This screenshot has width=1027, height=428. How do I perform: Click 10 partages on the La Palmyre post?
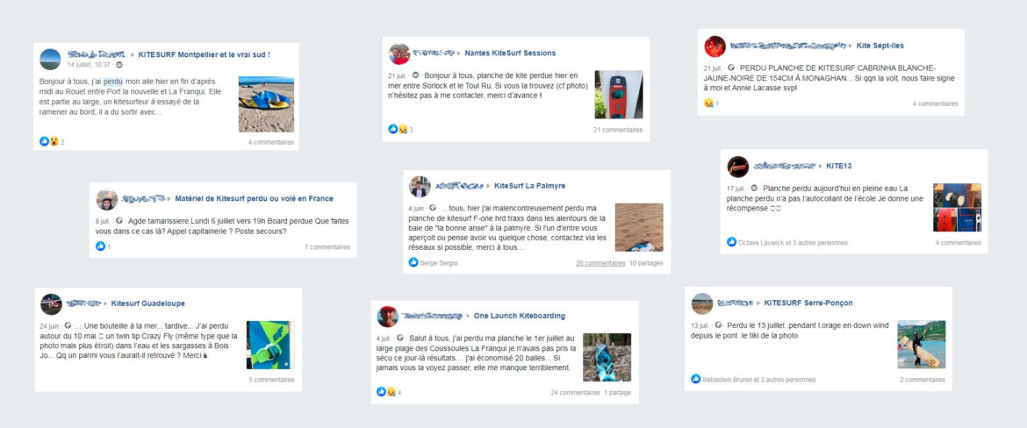pyautogui.click(x=646, y=262)
